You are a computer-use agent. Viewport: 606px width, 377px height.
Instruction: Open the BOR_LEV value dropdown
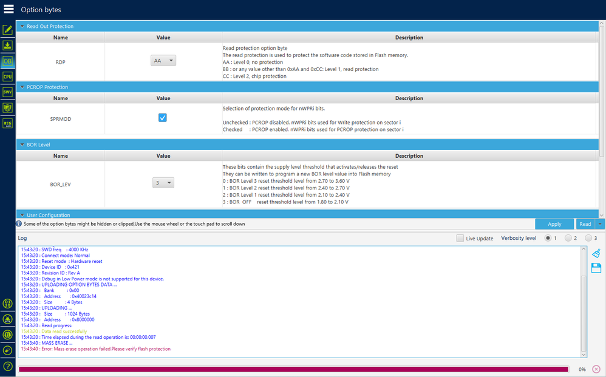point(163,183)
